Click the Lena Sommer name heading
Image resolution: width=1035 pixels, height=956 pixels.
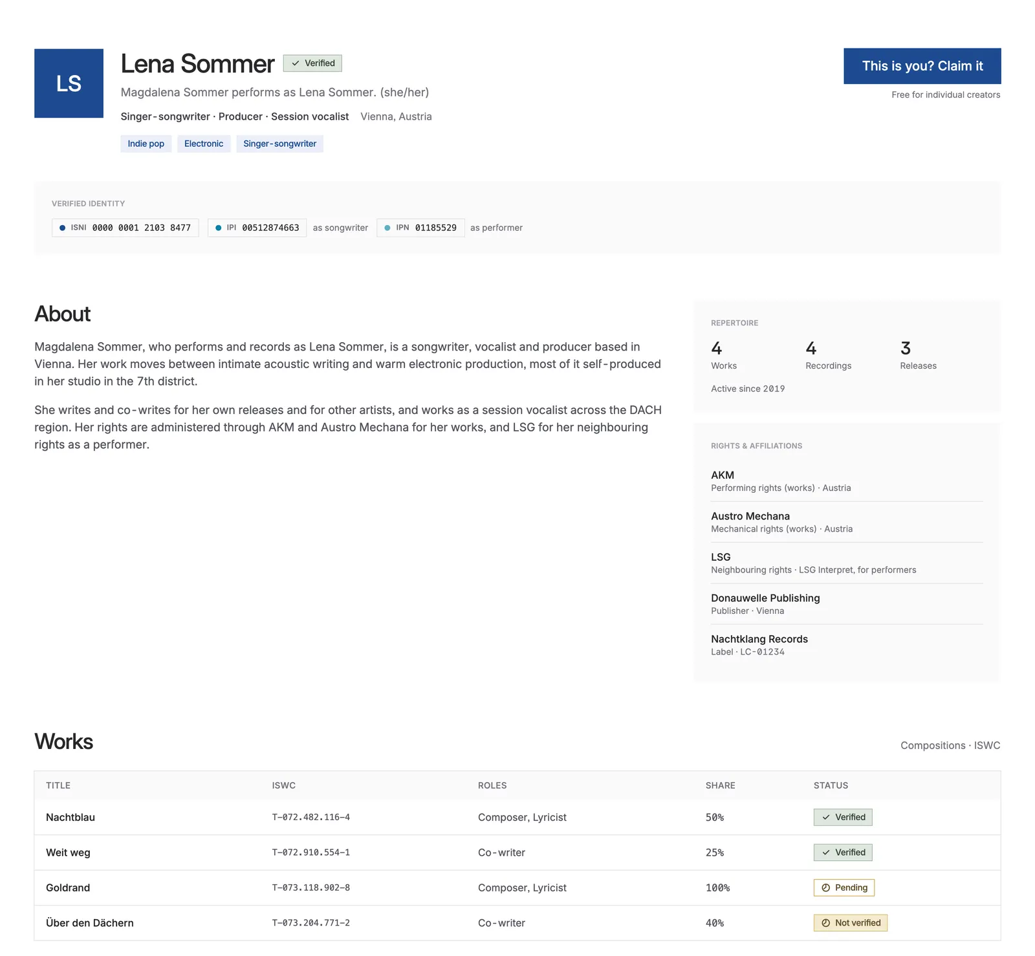(197, 63)
